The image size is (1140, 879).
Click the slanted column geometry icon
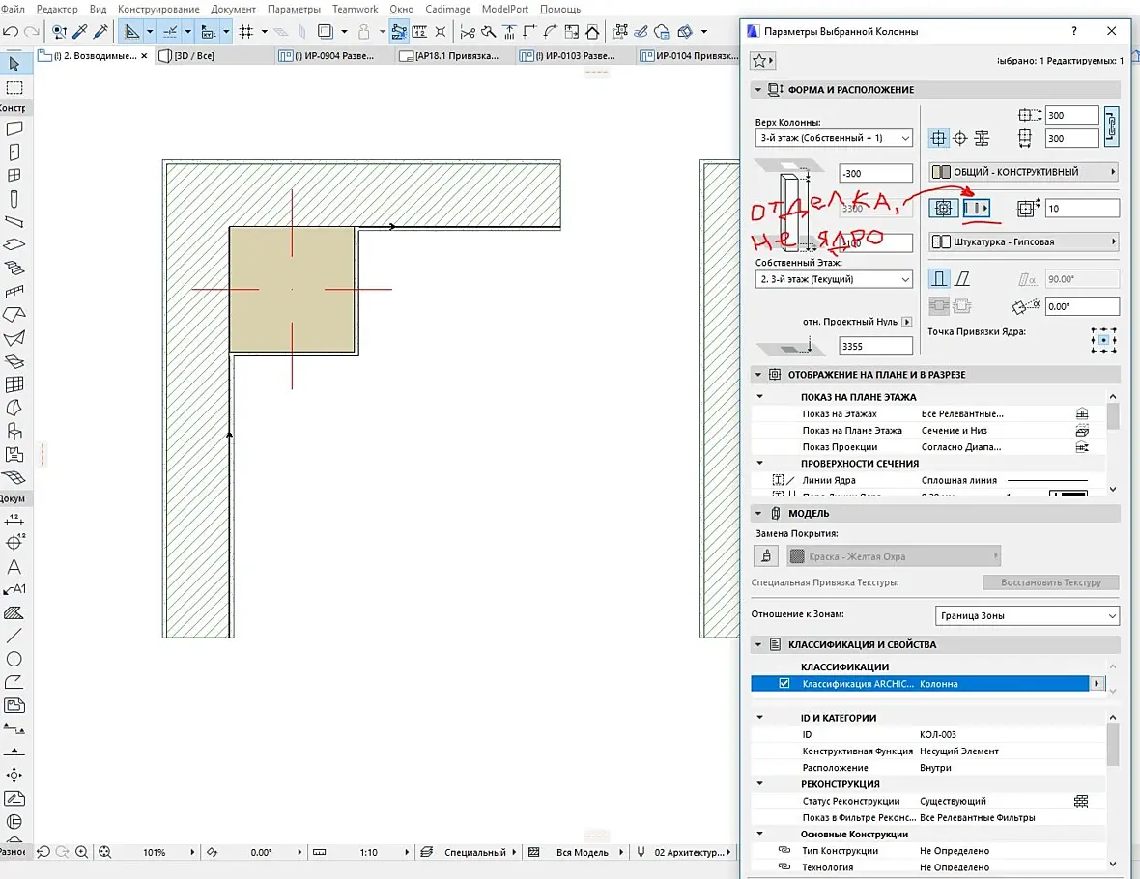(962, 278)
